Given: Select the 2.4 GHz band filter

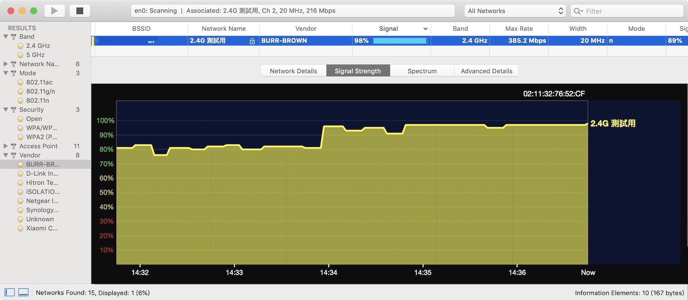Looking at the screenshot, I should [38, 46].
